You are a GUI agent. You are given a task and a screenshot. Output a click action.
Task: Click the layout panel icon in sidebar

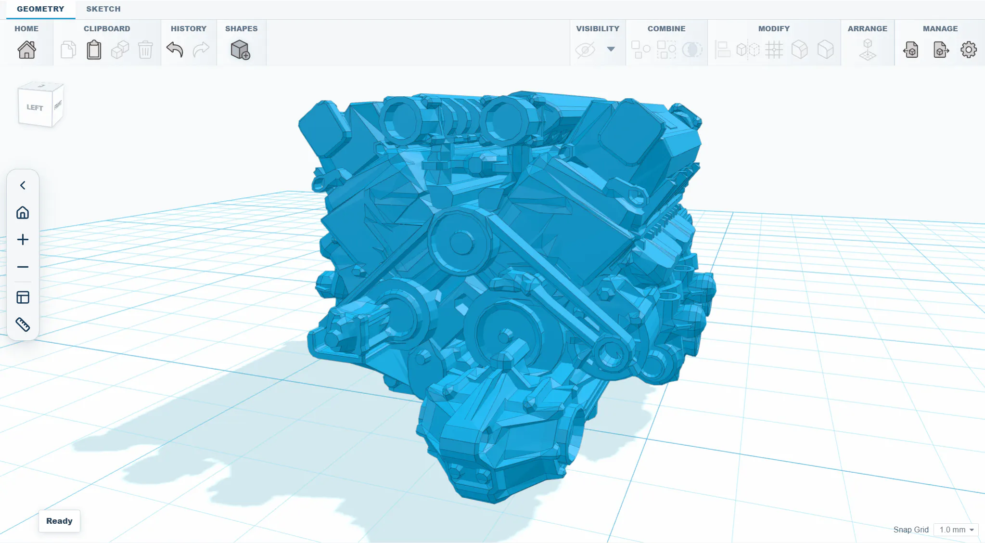point(23,297)
